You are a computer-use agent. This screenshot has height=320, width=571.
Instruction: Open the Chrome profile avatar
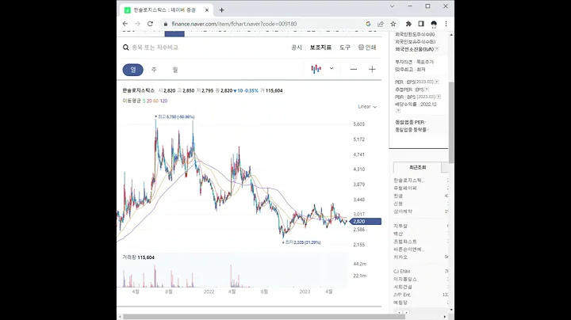(x=434, y=24)
